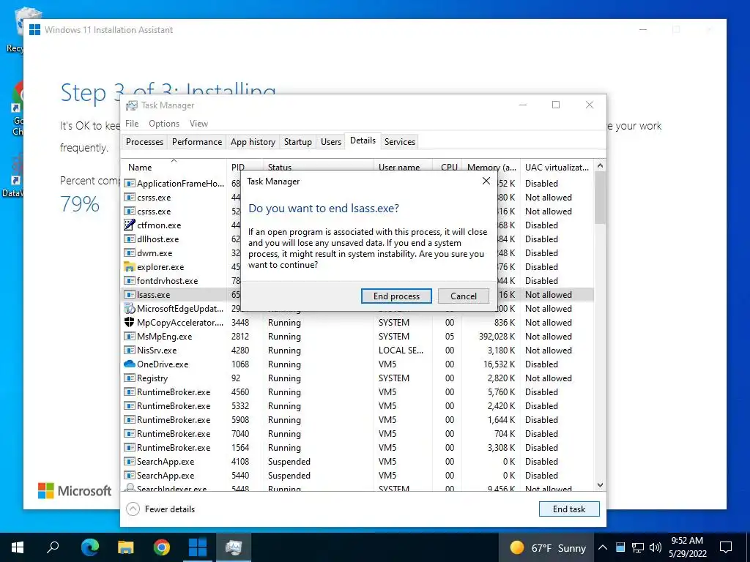
Task: Click the process list scrollbar thumb
Action: coord(600,198)
